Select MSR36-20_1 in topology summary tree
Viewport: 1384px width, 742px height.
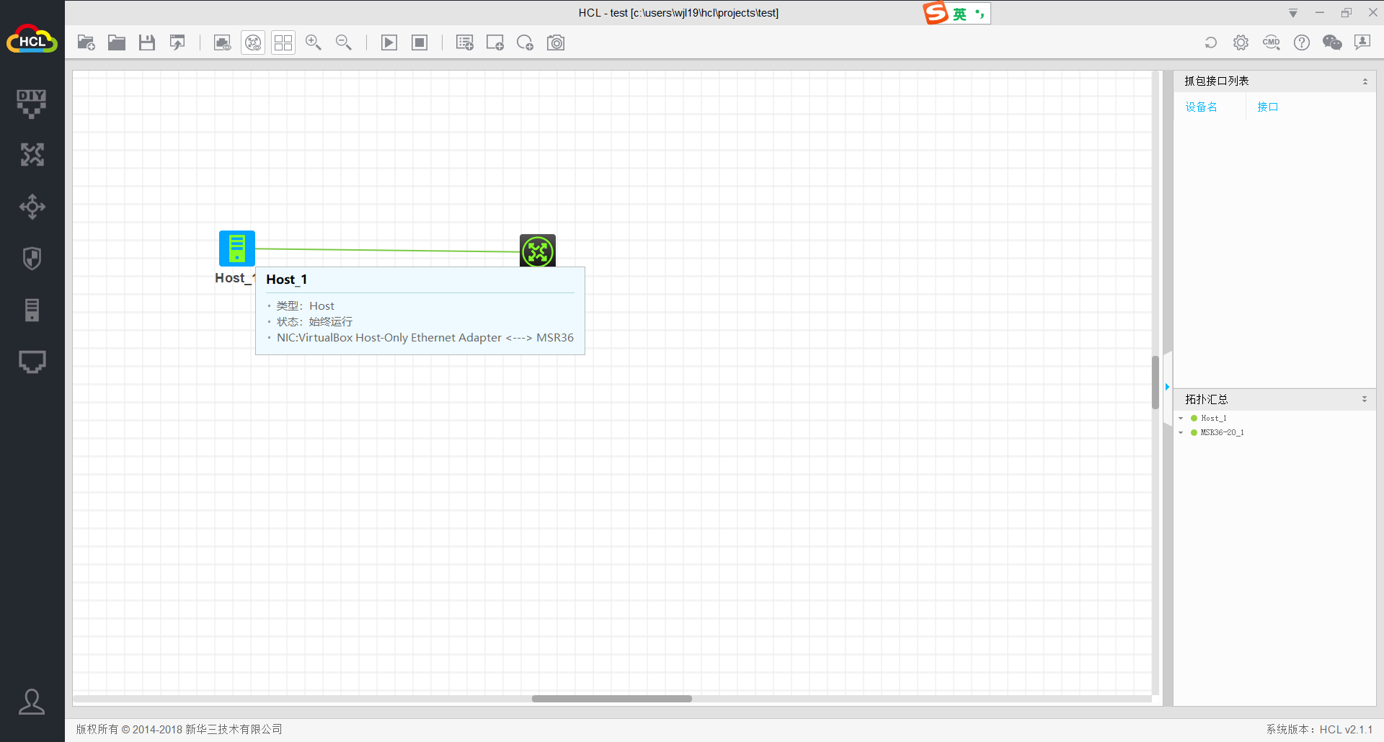click(x=1222, y=433)
